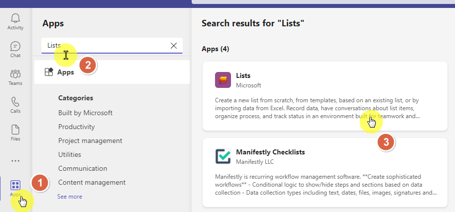
Task: Click the Manifestly Checklists logo icon
Action: click(223, 156)
